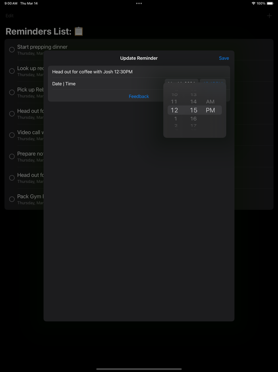Toggle completion circle for Pack Gym reminder

point(12,199)
